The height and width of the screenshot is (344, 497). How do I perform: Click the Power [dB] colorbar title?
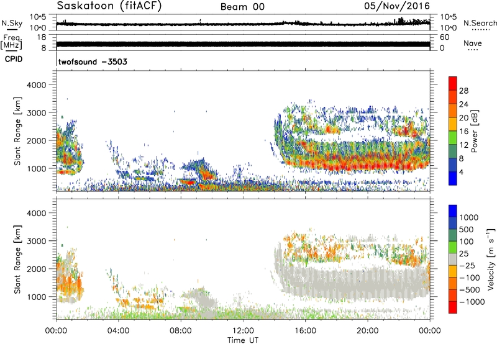tap(474, 131)
